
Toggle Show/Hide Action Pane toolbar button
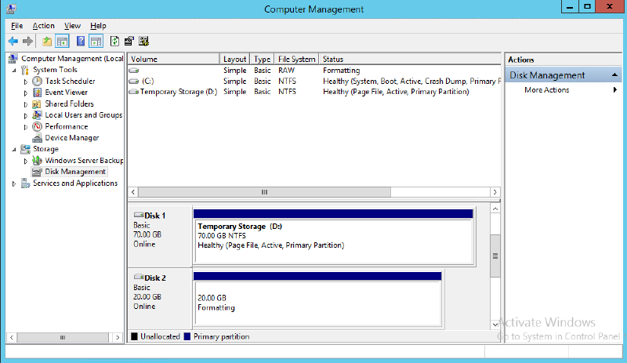(x=96, y=41)
